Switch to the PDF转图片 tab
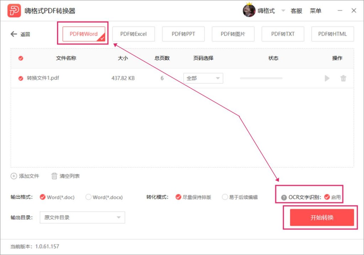The width and height of the screenshot is (364, 255). 233,34
